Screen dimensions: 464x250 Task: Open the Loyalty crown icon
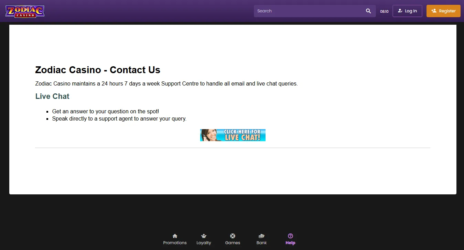click(204, 236)
